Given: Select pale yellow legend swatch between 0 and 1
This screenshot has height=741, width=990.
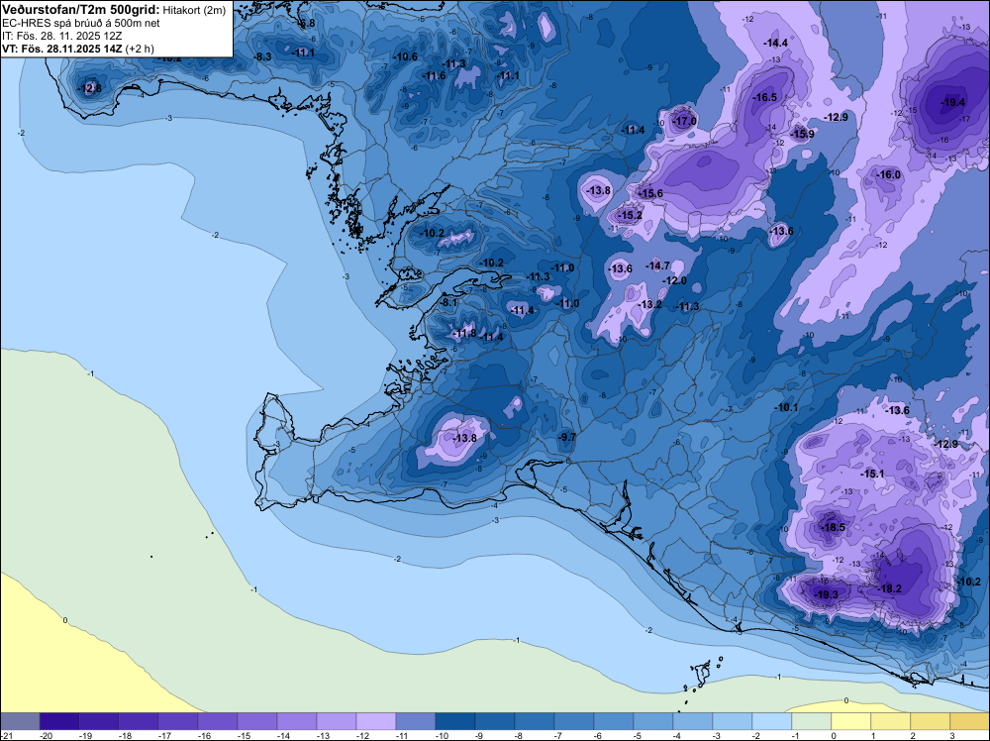Looking at the screenshot, I should click(851, 721).
